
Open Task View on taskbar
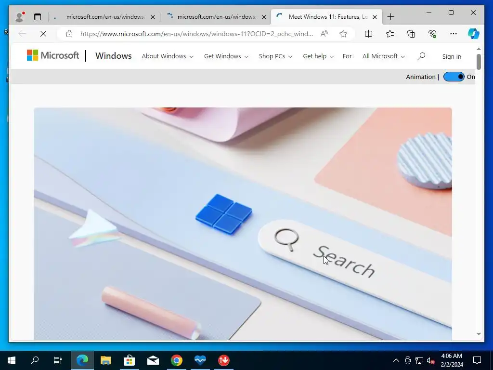click(x=58, y=360)
